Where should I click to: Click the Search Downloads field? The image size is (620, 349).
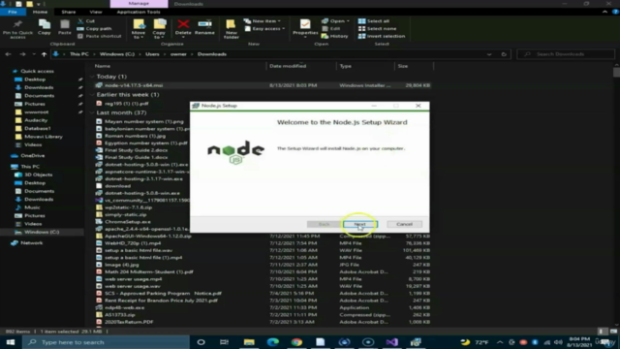tap(566, 54)
